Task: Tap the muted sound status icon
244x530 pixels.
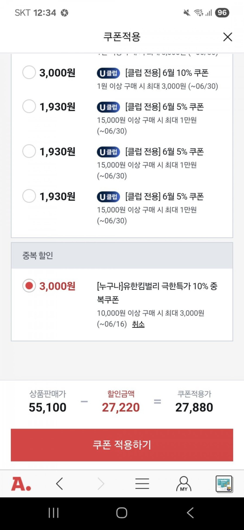Action: coord(187,13)
